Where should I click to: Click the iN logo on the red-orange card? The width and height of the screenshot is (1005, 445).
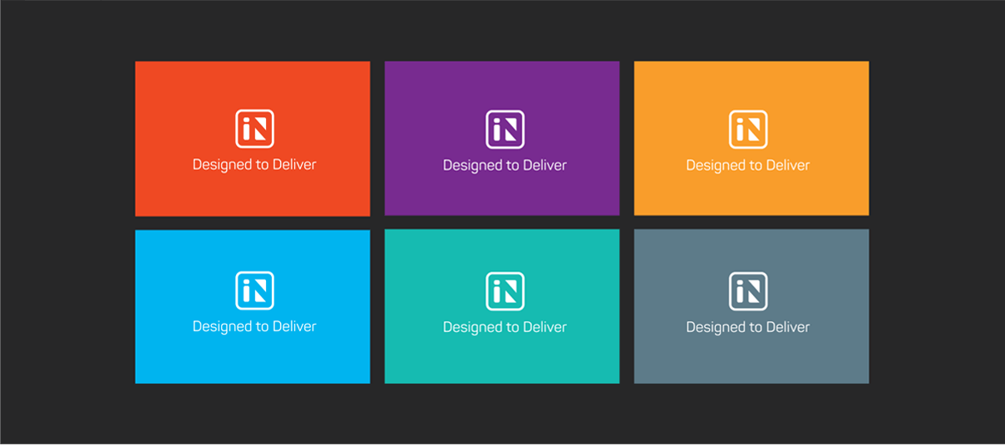[x=254, y=129]
